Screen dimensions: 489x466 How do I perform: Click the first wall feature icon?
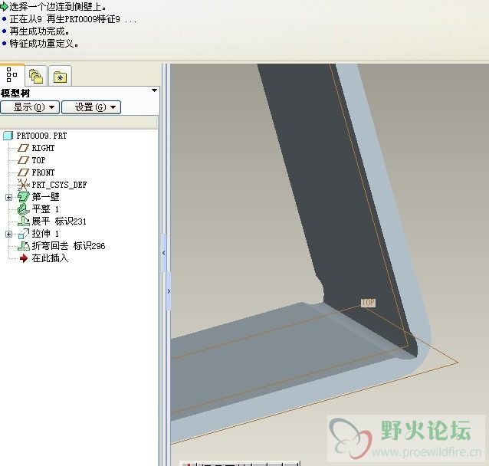pos(24,197)
